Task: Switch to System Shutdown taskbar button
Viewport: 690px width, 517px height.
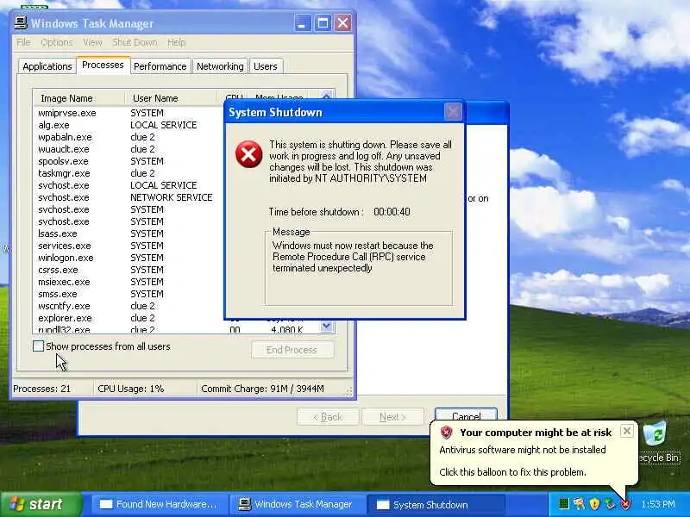Action: [x=435, y=505]
